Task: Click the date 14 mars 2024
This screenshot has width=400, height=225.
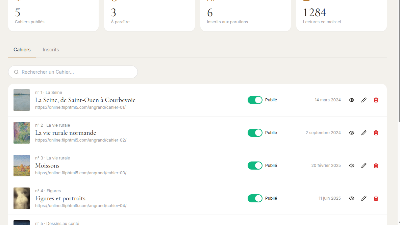Action: point(328,100)
